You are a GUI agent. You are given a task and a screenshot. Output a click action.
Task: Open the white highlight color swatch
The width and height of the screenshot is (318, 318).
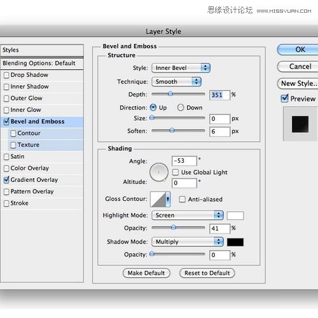(235, 216)
